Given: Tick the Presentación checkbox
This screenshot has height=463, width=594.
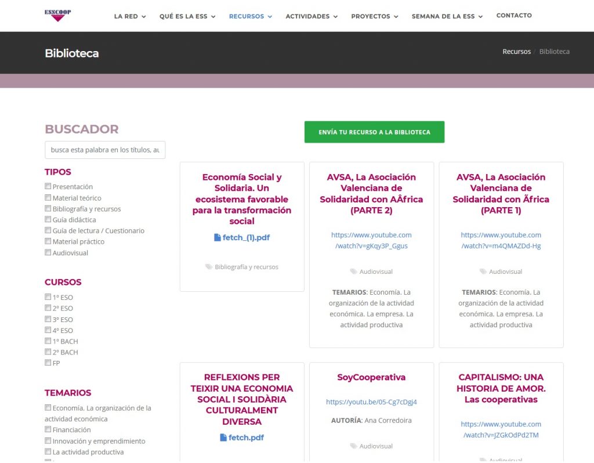Looking at the screenshot, I should pyautogui.click(x=48, y=186).
